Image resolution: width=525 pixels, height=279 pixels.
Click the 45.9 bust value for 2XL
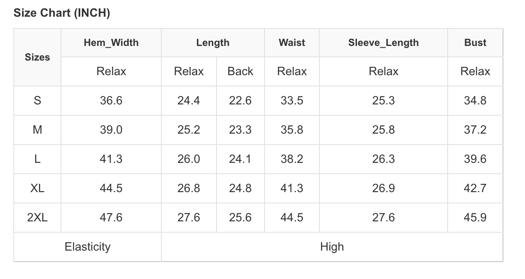tap(475, 218)
